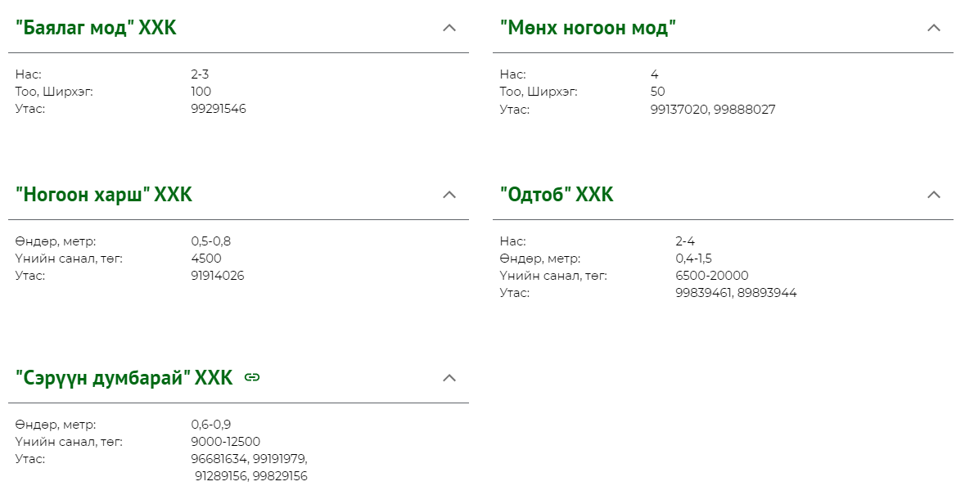Image resolution: width=974 pixels, height=495 pixels.
Task: Click the 4500 price value
Action: click(206, 259)
